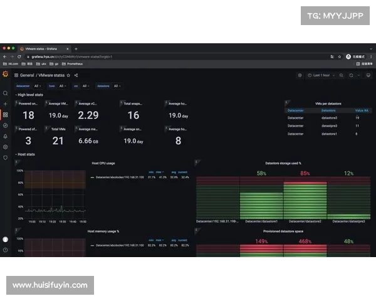Open the host variable All dropdown

[x=62, y=86]
